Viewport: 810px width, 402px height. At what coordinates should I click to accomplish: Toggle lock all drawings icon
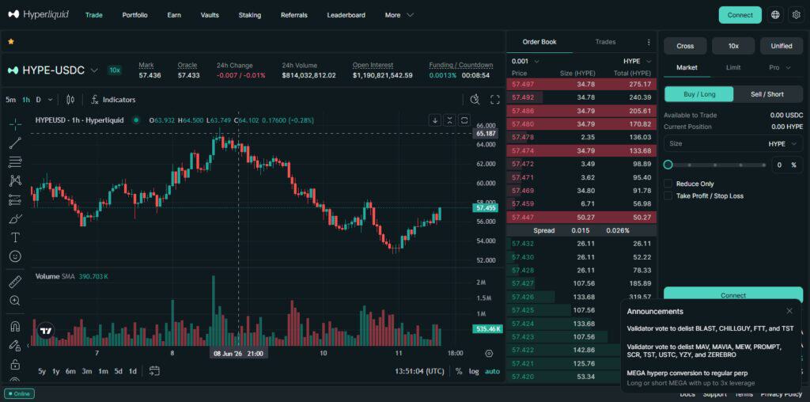(x=16, y=364)
